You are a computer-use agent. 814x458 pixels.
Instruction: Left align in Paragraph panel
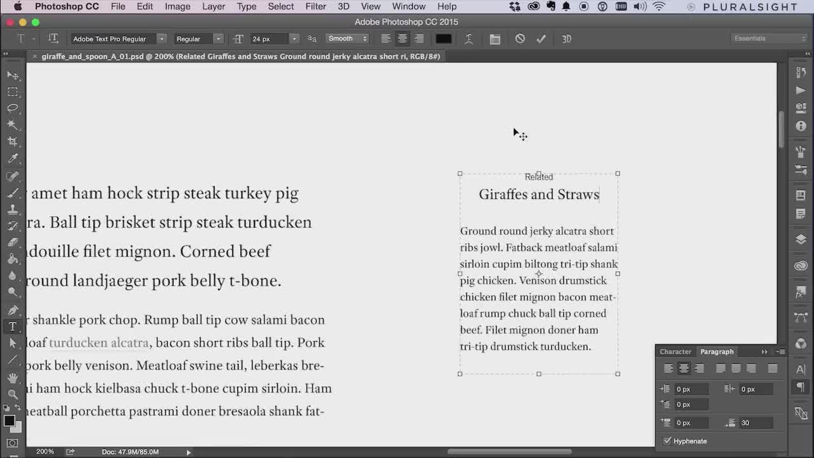click(668, 368)
